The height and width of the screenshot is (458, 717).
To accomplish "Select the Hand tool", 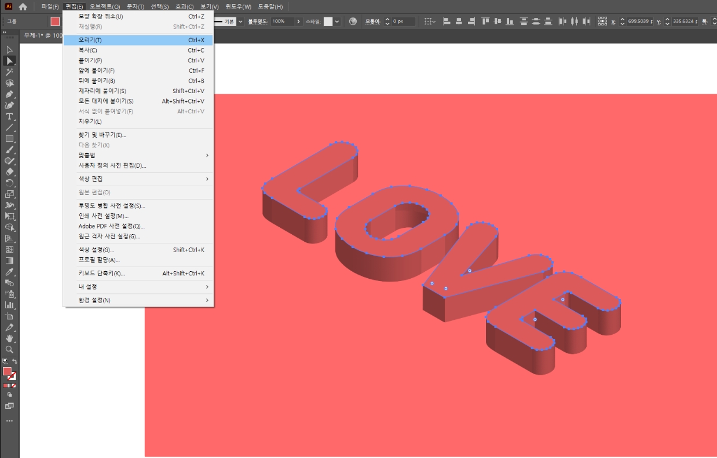I will point(9,338).
